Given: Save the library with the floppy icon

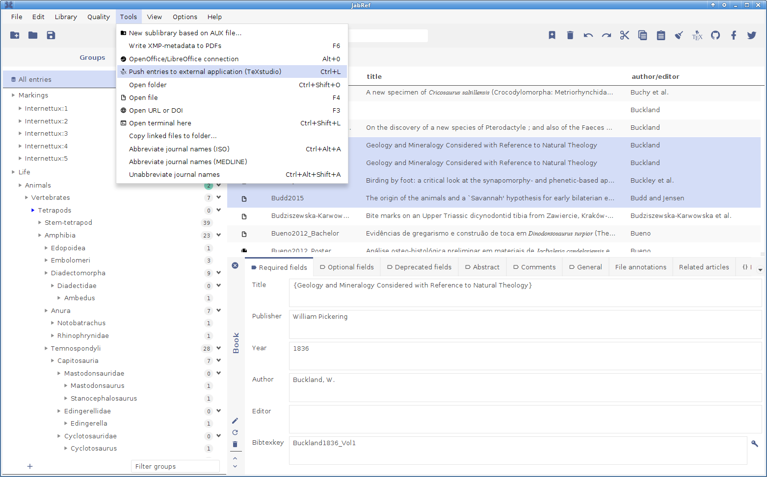Looking at the screenshot, I should coord(51,35).
